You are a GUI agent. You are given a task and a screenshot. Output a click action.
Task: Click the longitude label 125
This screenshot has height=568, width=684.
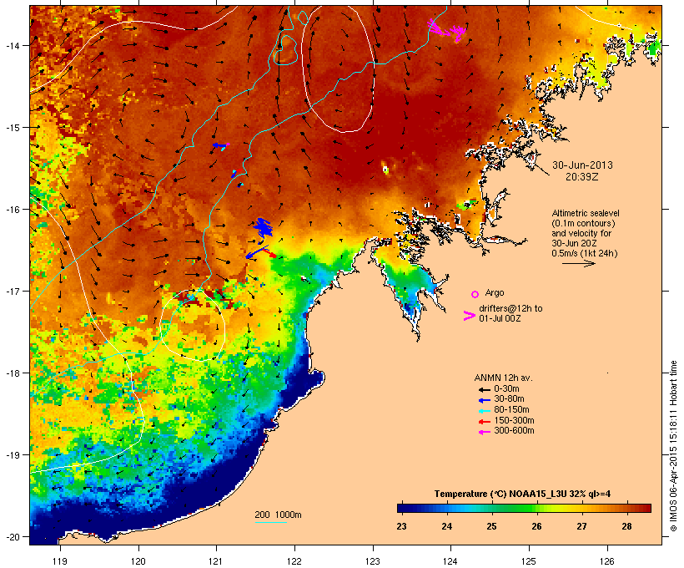pyautogui.click(x=529, y=561)
